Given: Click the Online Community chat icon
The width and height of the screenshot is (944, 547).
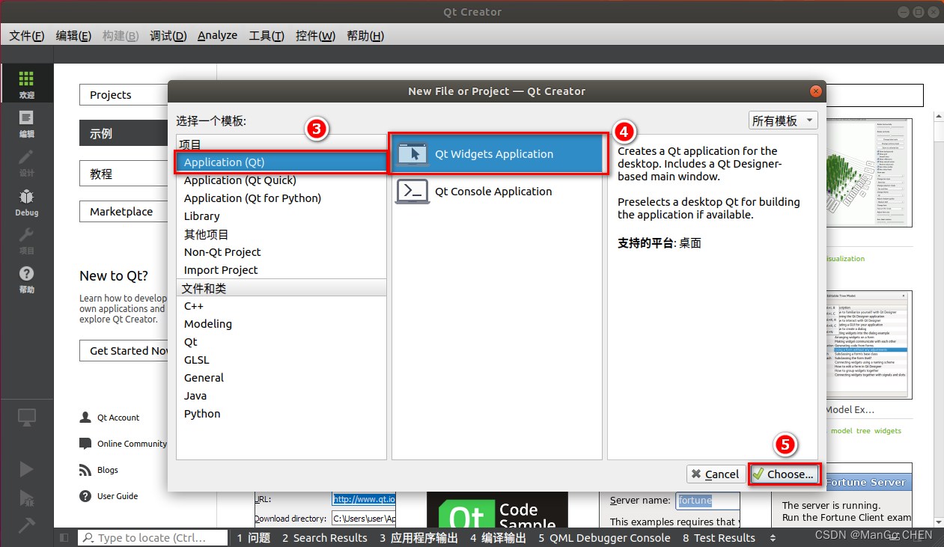Looking at the screenshot, I should click(x=85, y=444).
